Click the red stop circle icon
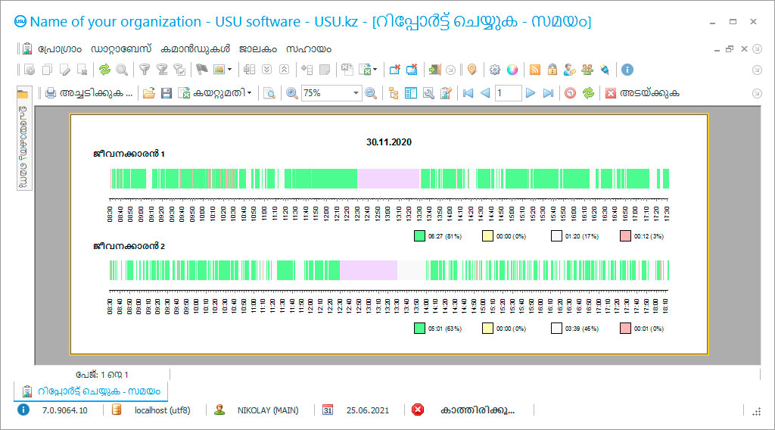775x430 pixels. pos(571,93)
